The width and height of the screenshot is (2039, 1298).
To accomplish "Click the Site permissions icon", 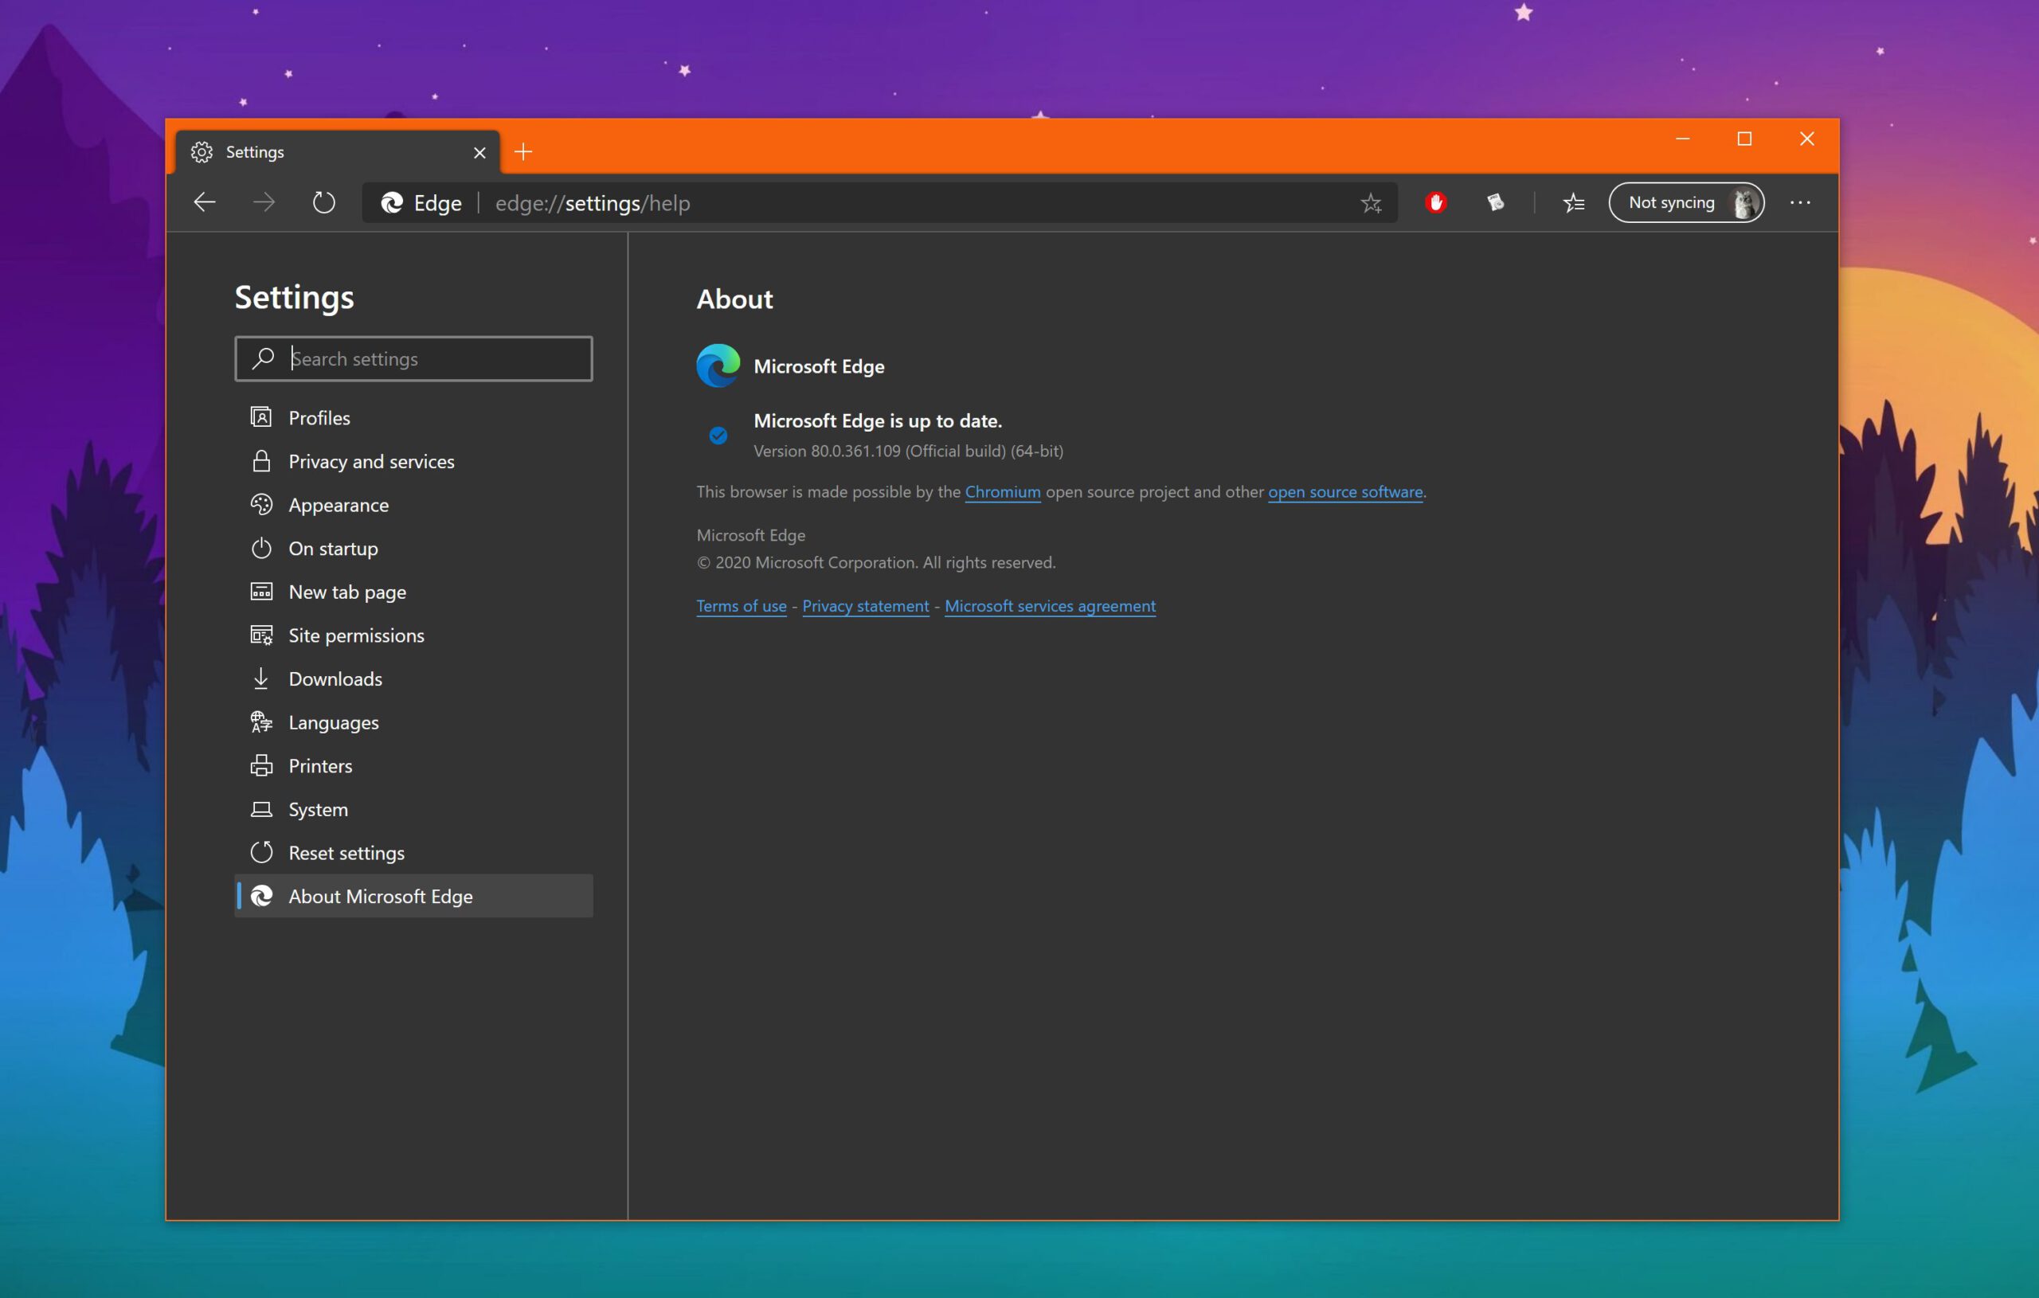I will [260, 635].
